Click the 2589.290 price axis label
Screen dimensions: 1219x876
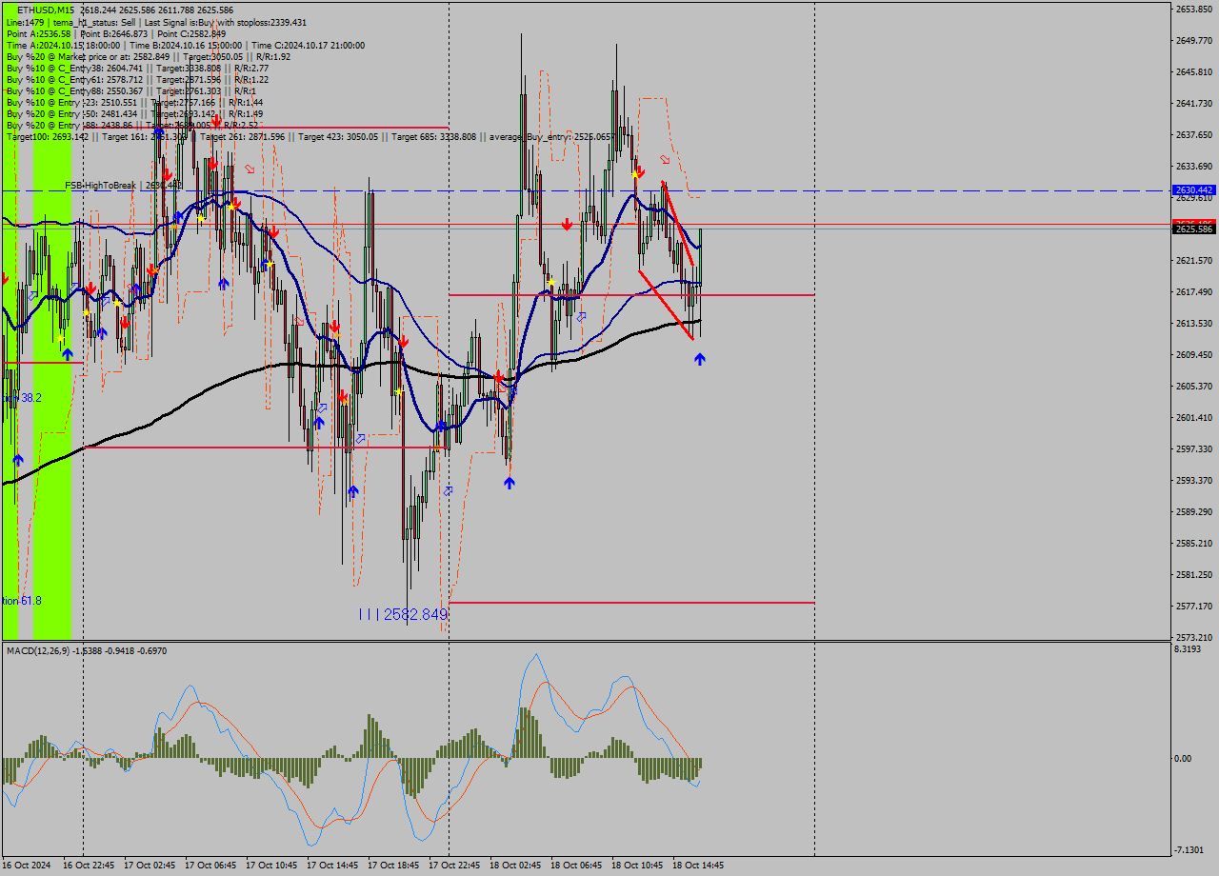click(1193, 512)
